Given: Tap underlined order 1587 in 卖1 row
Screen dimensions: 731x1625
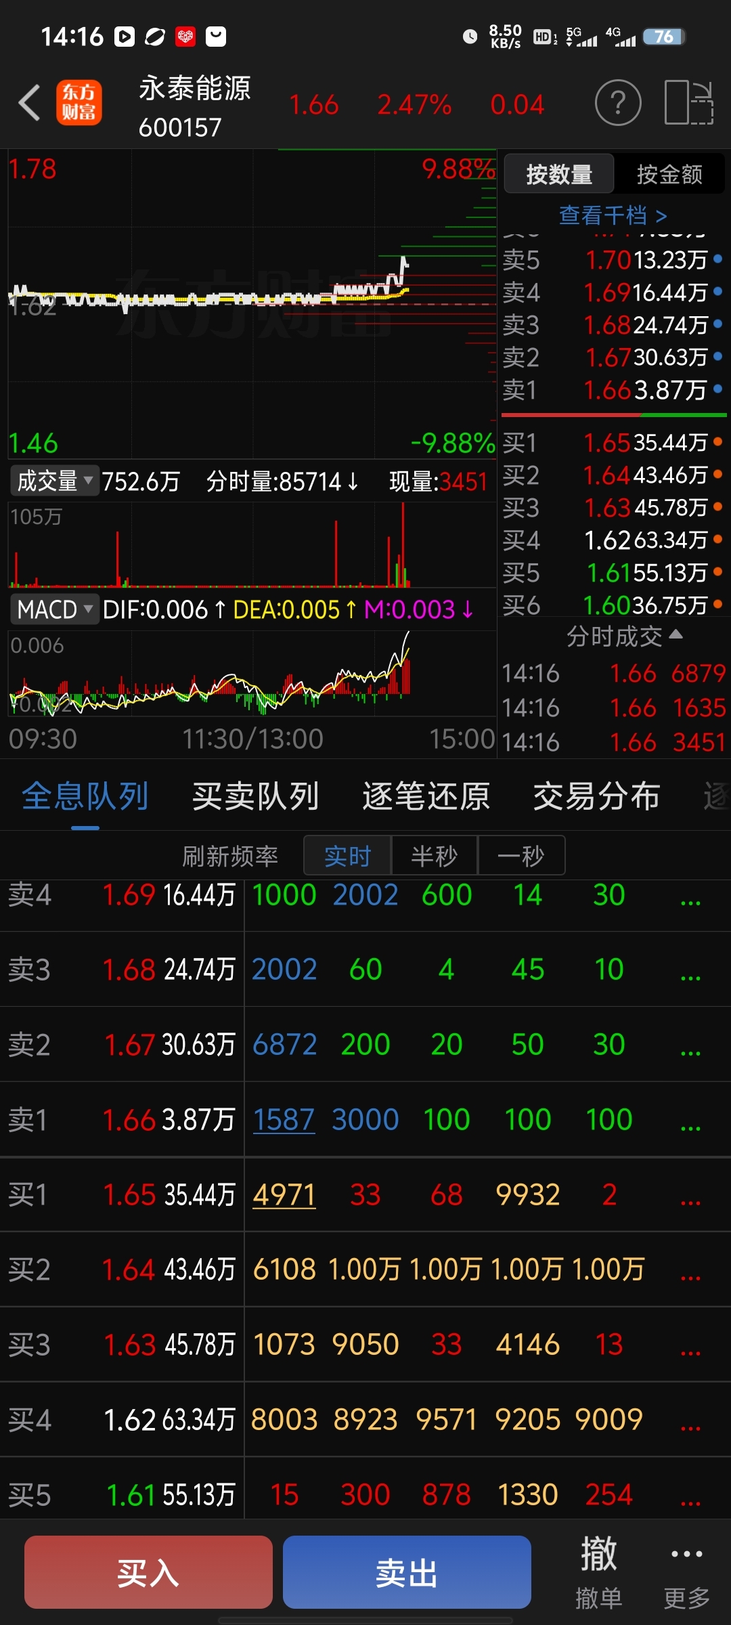Looking at the screenshot, I should point(284,1119).
